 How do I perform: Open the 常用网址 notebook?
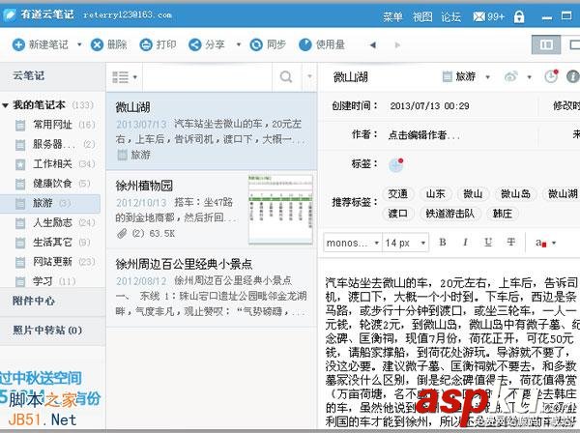(52, 125)
